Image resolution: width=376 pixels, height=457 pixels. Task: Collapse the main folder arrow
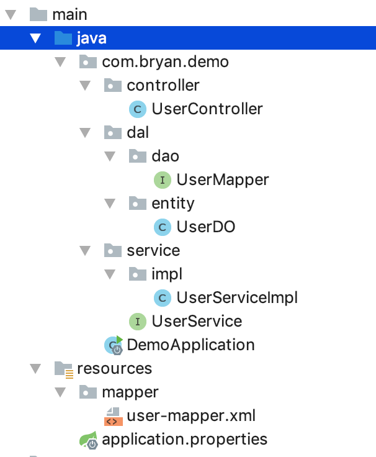coord(11,14)
